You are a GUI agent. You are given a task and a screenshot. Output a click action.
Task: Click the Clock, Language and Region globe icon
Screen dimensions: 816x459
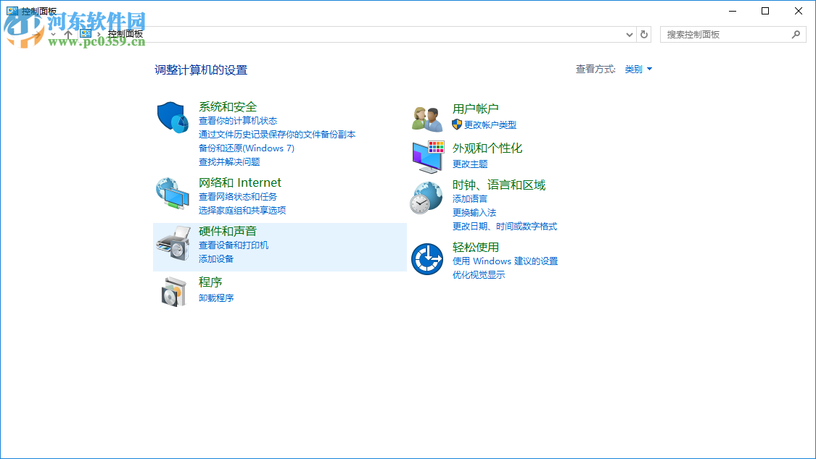[x=427, y=196]
